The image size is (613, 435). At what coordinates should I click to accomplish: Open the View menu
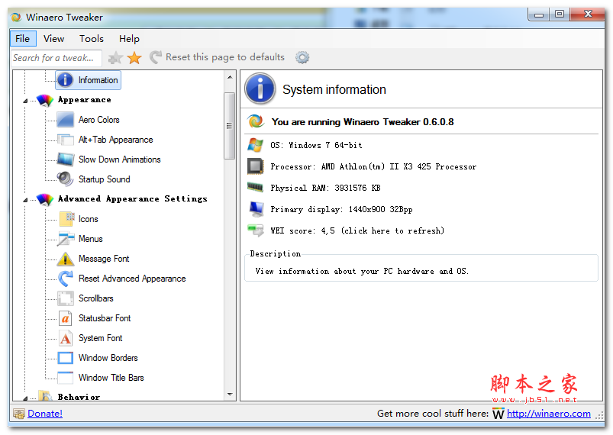tap(53, 39)
